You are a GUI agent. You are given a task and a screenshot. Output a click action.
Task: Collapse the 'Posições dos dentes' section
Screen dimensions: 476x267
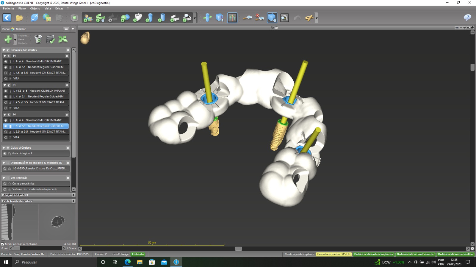point(4,50)
